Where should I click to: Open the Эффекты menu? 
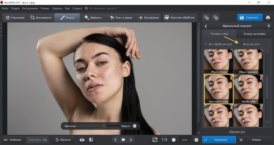57,9
